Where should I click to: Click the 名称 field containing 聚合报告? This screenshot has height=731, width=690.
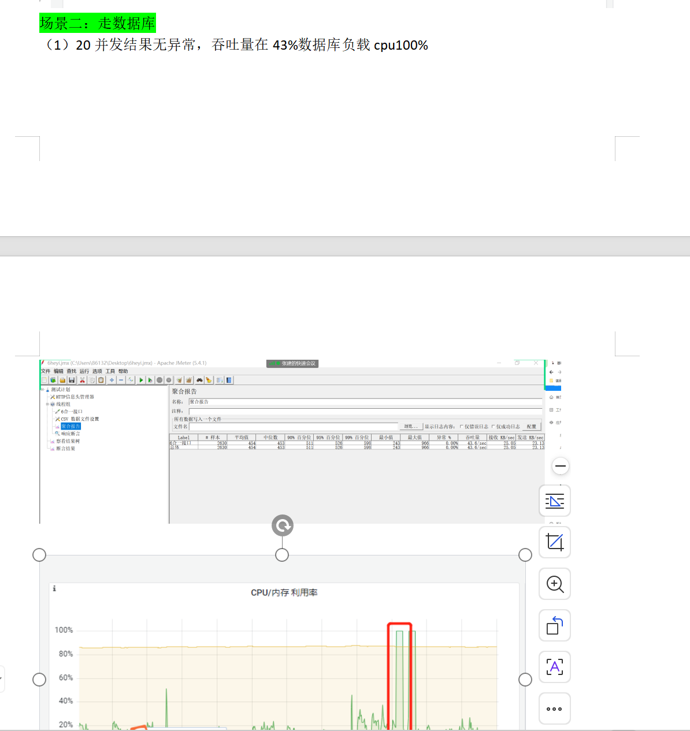pyautogui.click(x=365, y=401)
